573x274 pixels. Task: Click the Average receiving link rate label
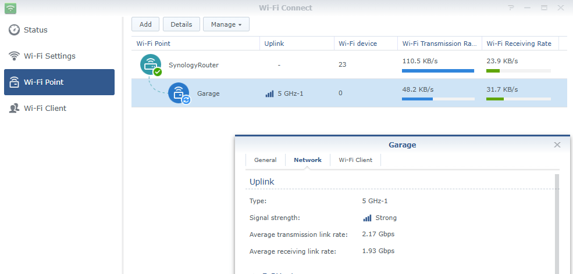pos(293,251)
